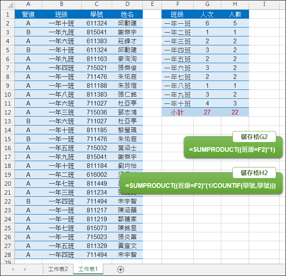Select cell G2 showing value 6
Image resolution: width=286 pixels, height=276 pixels.
click(207, 23)
